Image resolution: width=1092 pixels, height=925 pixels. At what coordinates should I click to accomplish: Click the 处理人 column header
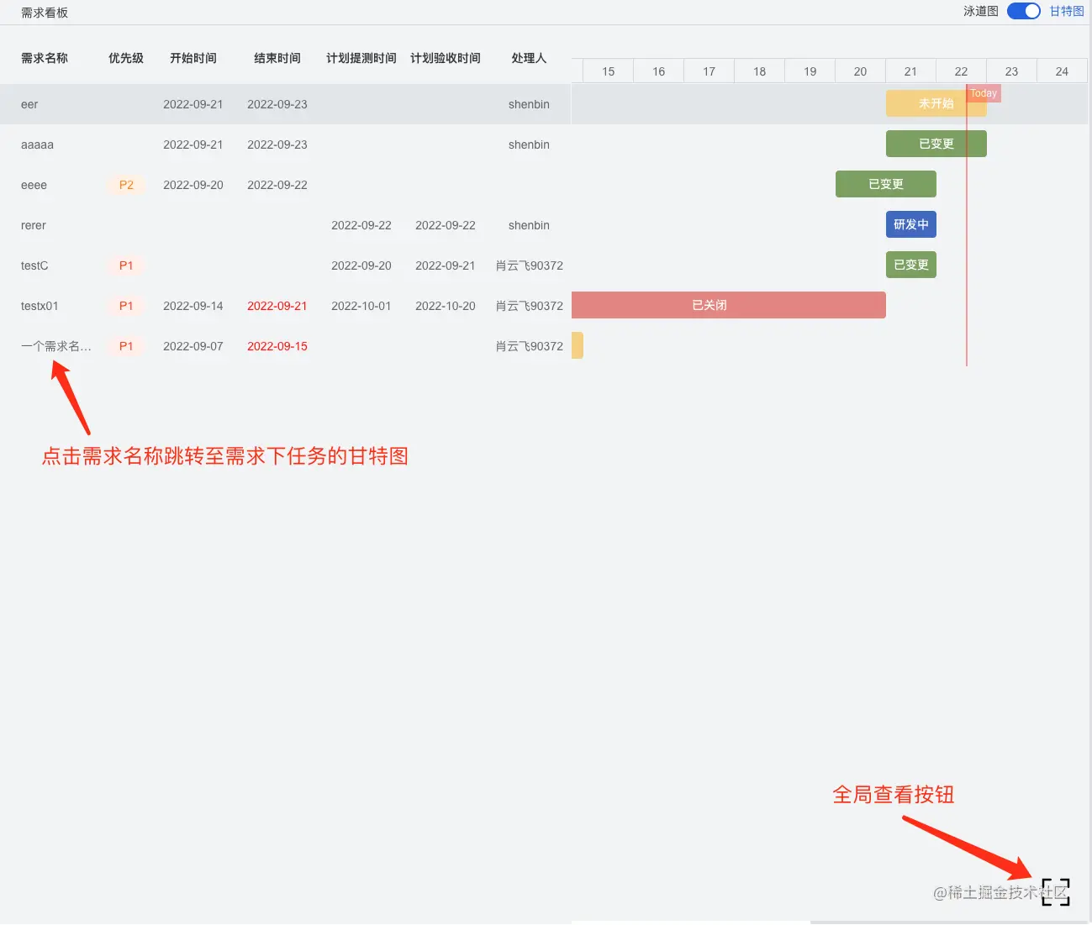[529, 58]
